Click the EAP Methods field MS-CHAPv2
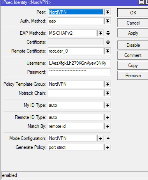The image size is (148, 180). (x=72, y=33)
